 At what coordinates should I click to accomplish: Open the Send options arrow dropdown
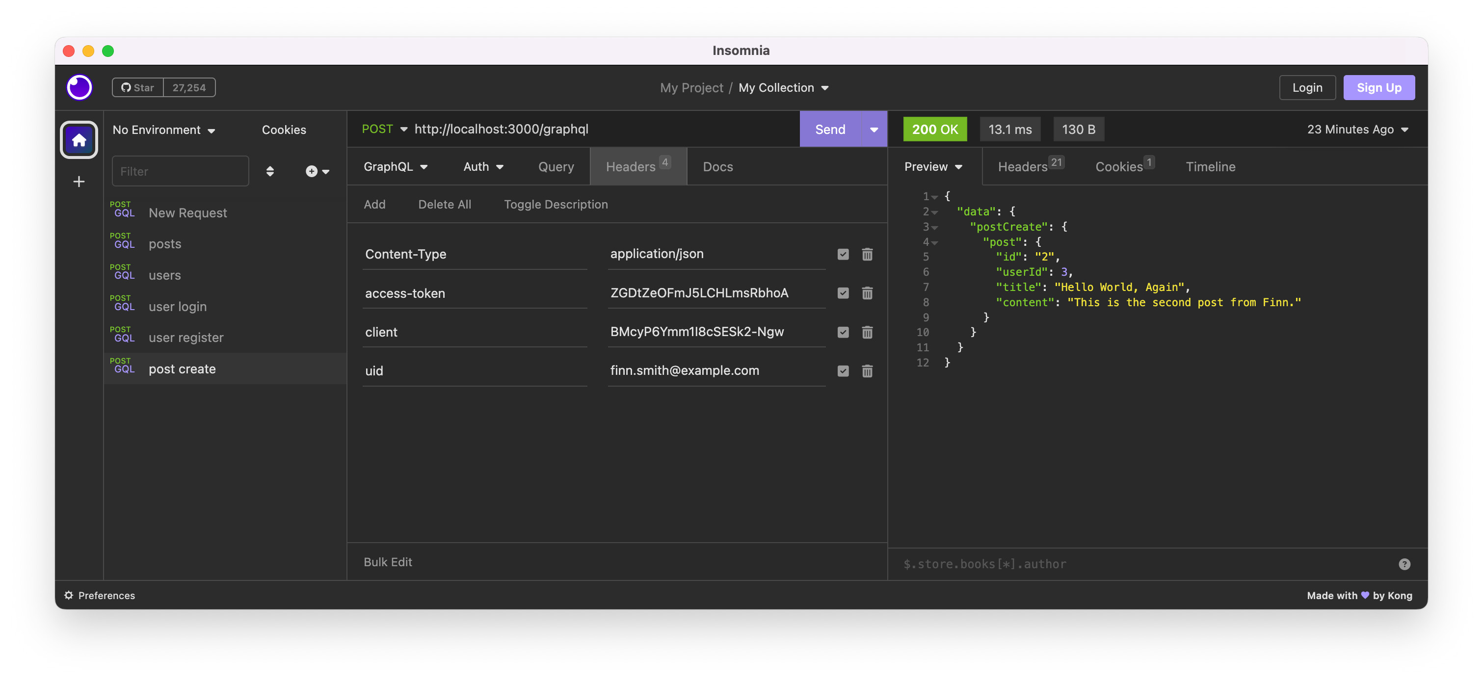click(874, 130)
